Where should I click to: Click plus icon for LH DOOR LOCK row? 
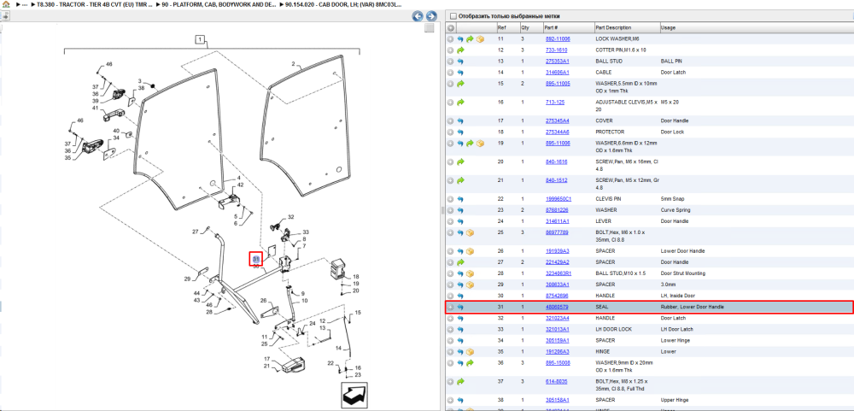(x=450, y=329)
